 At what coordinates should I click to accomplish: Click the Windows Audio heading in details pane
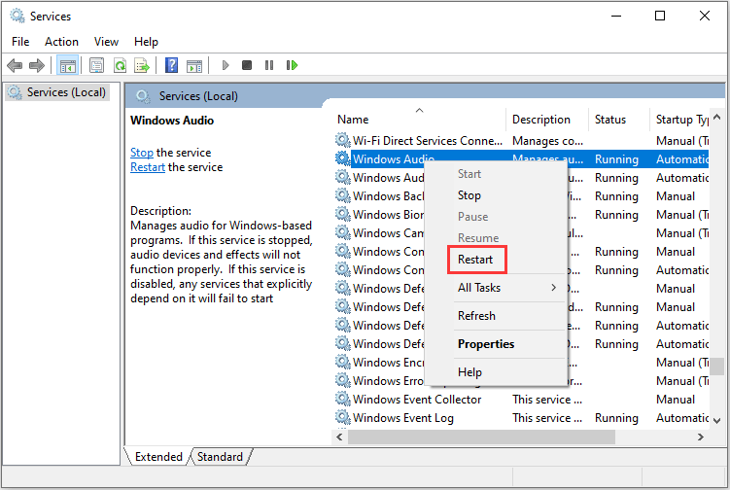tap(172, 121)
